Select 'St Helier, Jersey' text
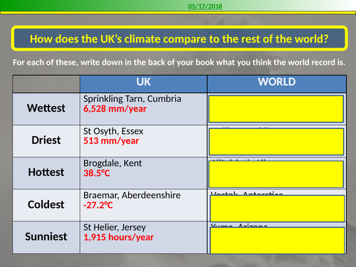 (x=115, y=228)
